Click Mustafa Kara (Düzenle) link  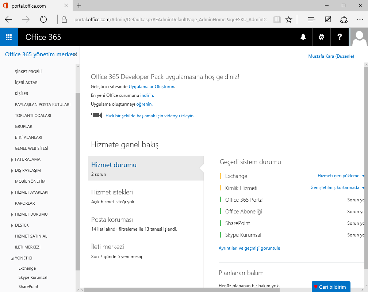click(x=331, y=56)
